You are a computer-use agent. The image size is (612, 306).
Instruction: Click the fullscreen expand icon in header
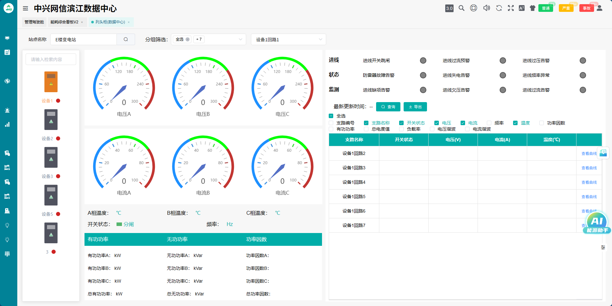pyautogui.click(x=511, y=8)
